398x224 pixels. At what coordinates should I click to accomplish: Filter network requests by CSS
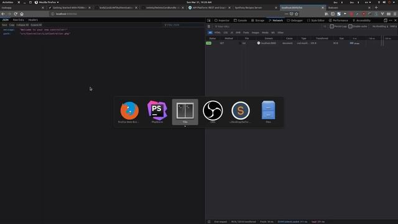(x=225, y=32)
